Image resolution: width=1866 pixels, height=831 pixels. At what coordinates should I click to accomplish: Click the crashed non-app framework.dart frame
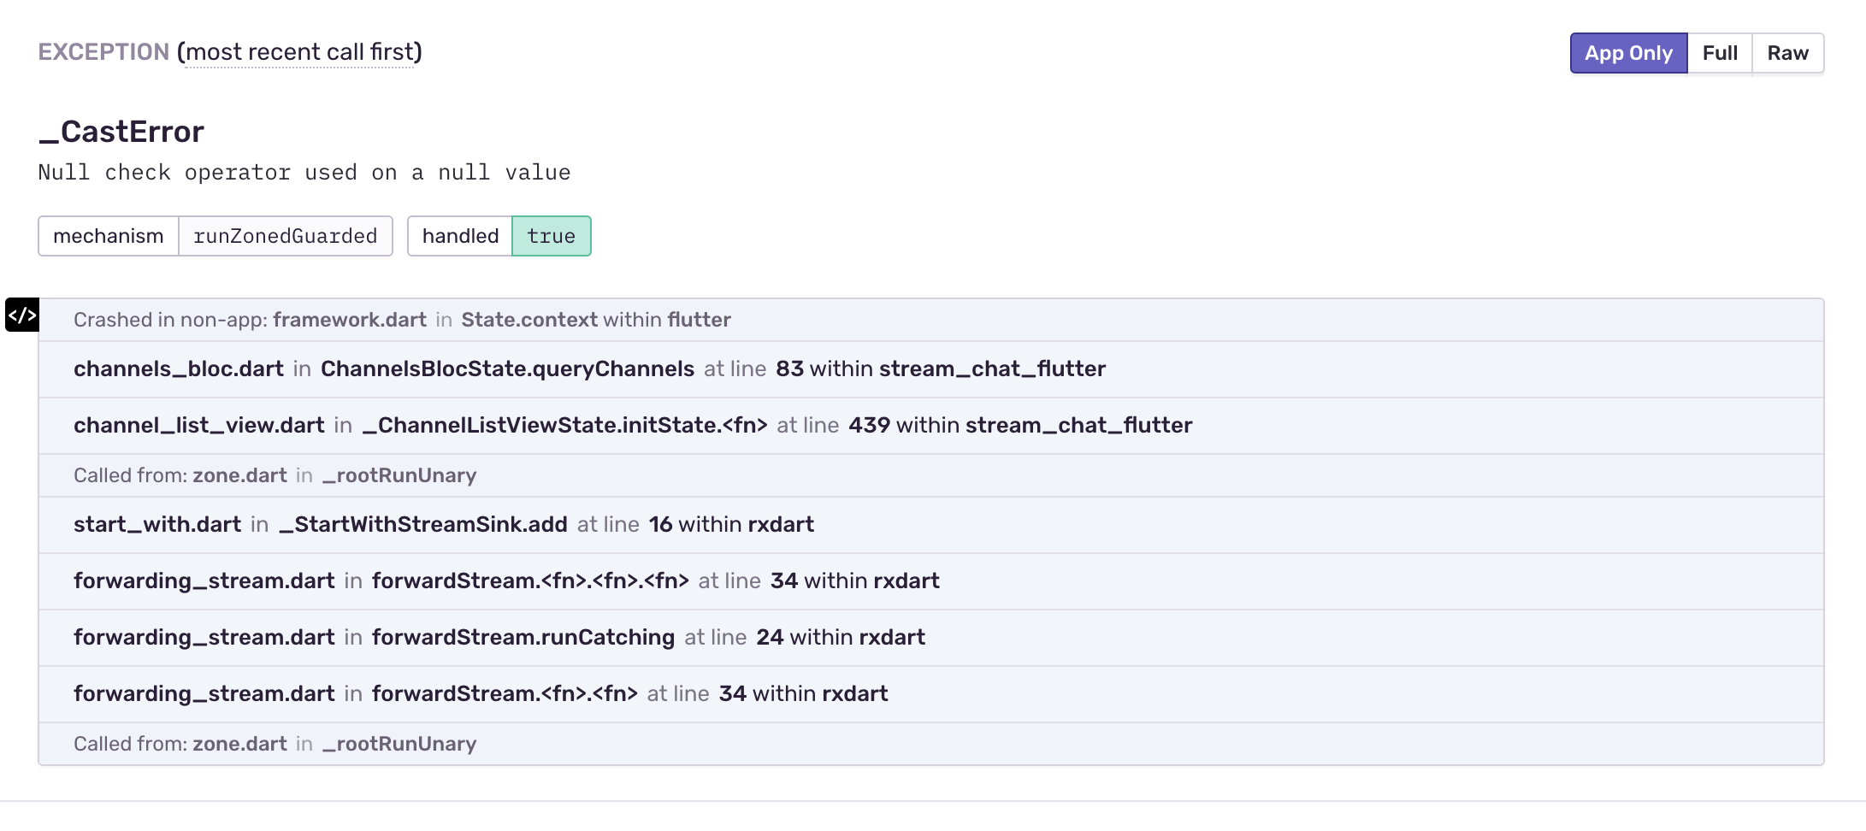(x=402, y=319)
